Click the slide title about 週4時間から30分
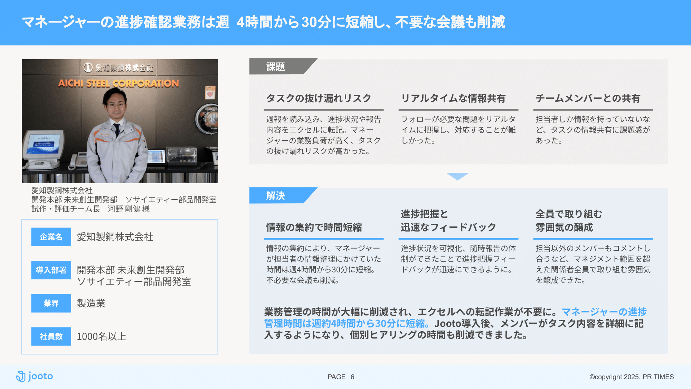This screenshot has height=389, width=691. pos(264,22)
